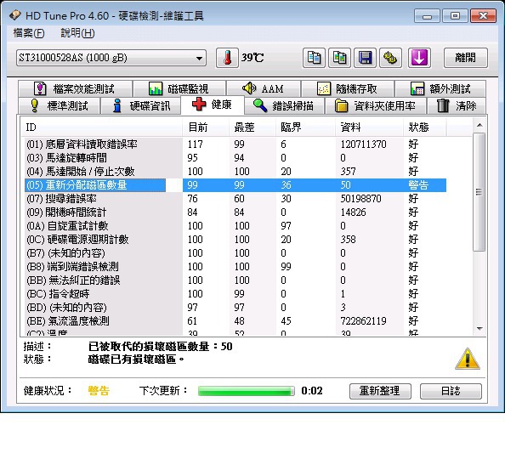The height and width of the screenshot is (453, 505).
Task: Click the HD Tune Pro title bar icon
Action: pos(14,15)
